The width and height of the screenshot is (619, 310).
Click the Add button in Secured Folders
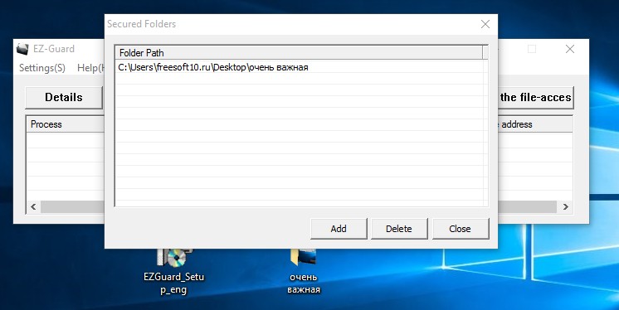click(339, 229)
